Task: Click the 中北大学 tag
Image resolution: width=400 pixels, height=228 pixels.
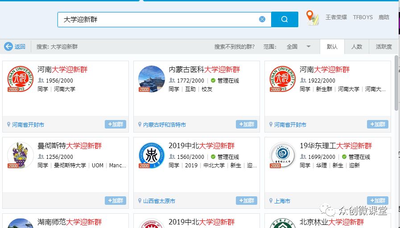Action: tap(214, 165)
